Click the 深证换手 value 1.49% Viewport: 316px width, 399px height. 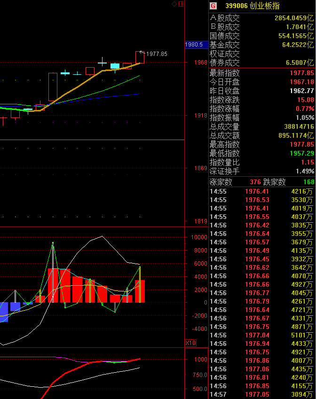click(305, 171)
